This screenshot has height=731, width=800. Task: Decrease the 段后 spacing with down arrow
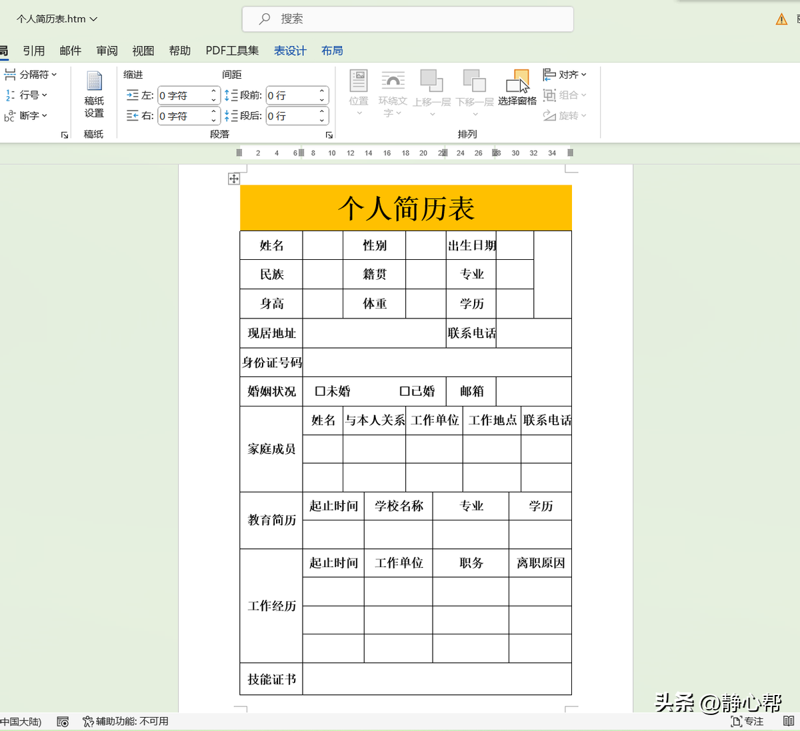point(322,121)
